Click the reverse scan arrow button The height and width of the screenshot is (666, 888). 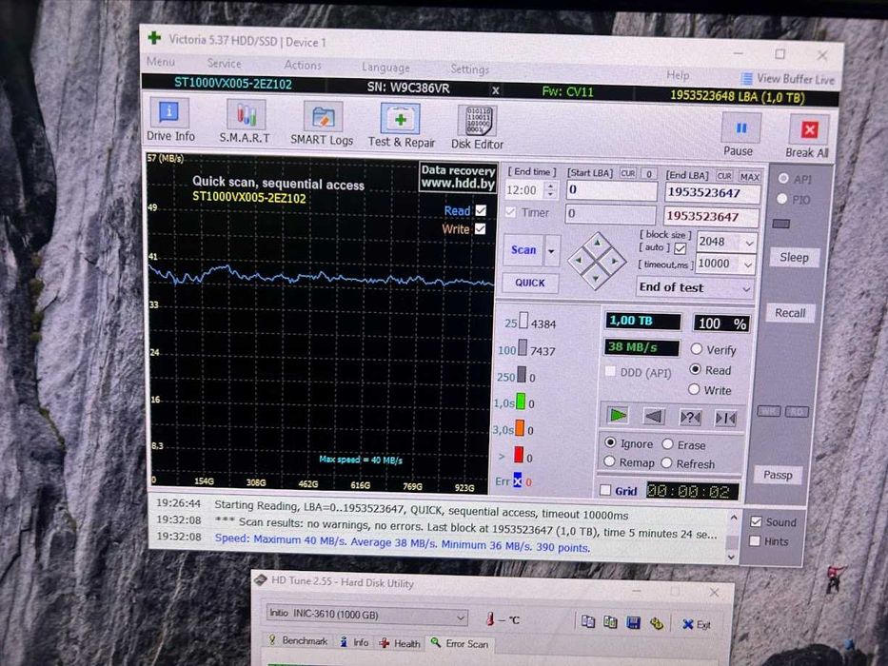click(654, 418)
